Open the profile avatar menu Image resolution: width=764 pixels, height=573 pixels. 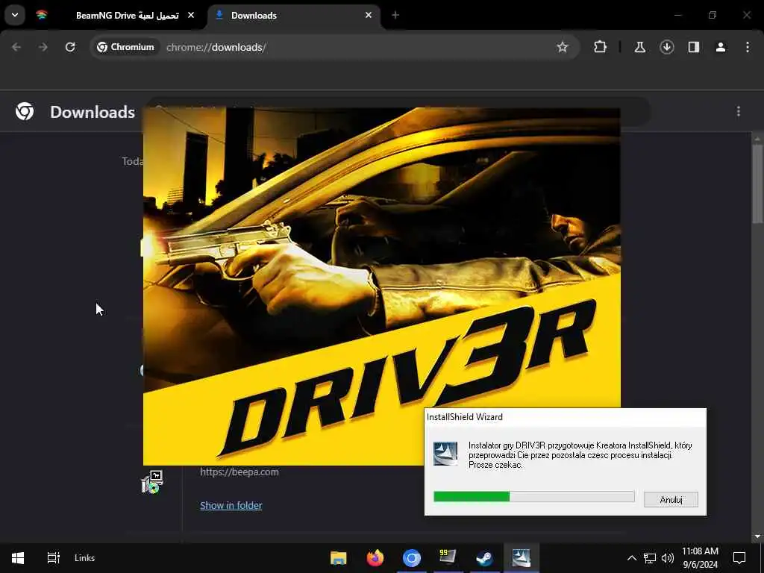point(721,47)
